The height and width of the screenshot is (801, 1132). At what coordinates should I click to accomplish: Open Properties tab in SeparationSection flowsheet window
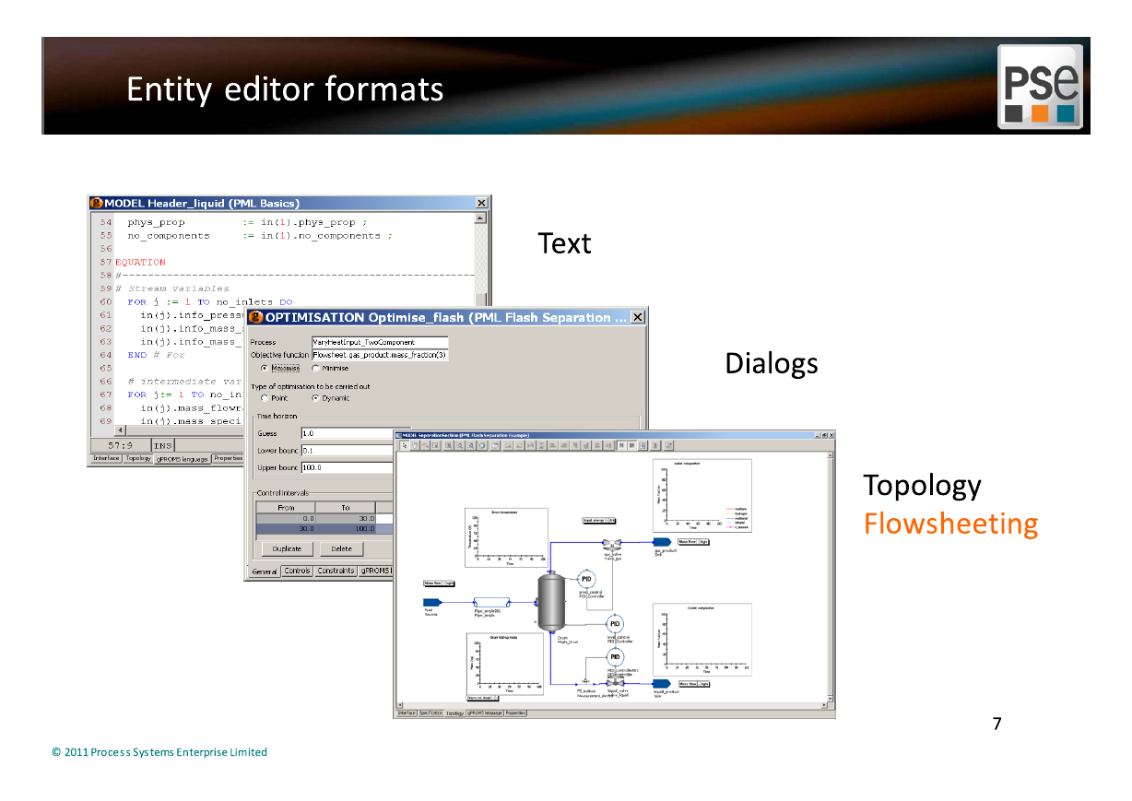515,713
